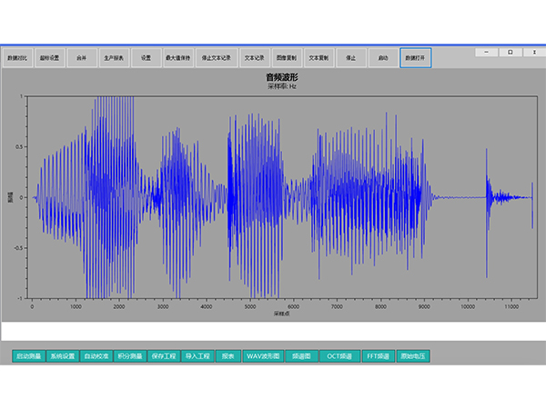Switch to the FFT频谱 view
Screen dimensions: 546x409
pos(379,356)
